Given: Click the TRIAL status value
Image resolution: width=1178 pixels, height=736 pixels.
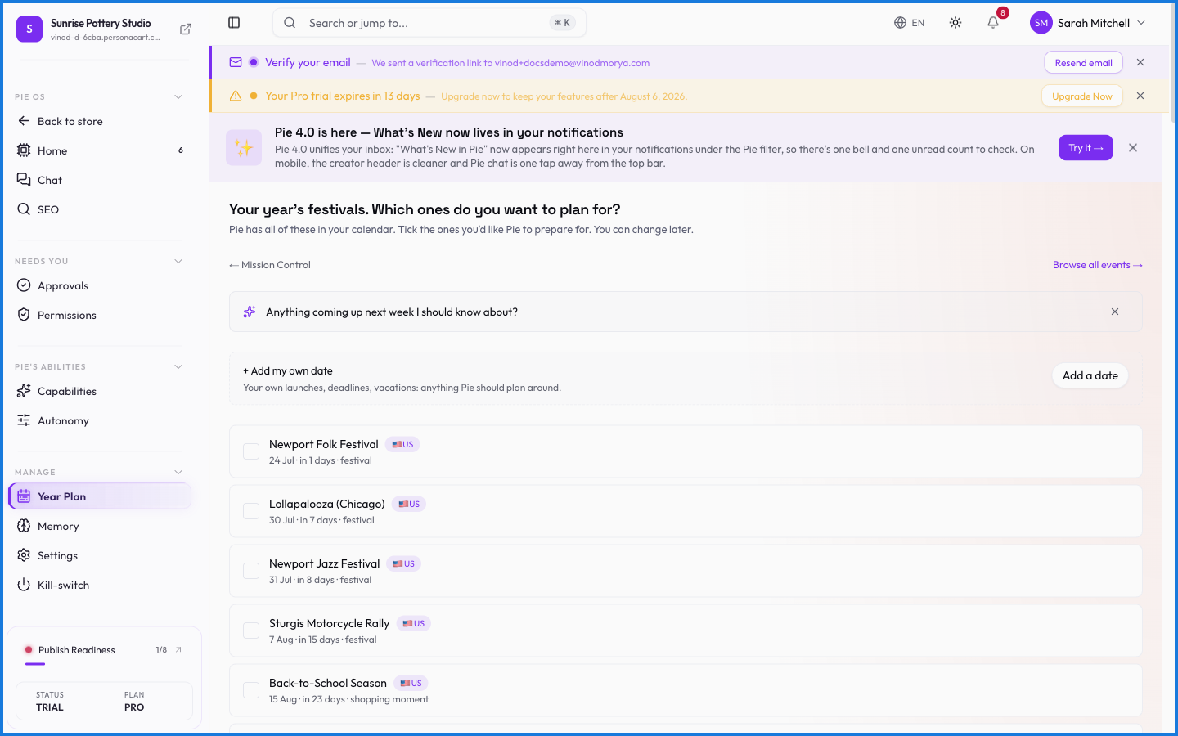Looking at the screenshot, I should 50,707.
